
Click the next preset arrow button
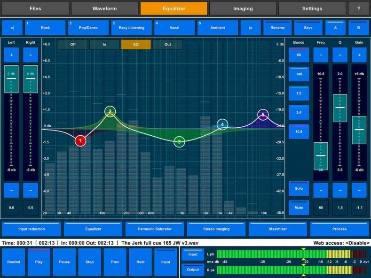click(251, 28)
